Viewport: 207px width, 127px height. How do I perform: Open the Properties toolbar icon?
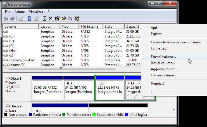click(x=57, y=18)
